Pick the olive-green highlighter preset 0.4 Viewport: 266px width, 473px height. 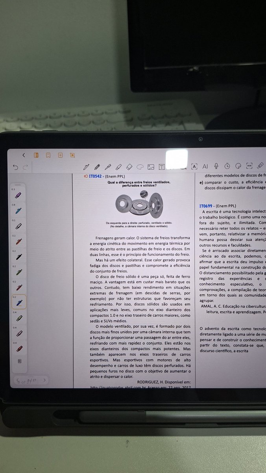(19, 318)
